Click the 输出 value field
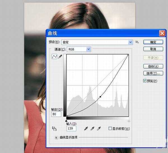 (x=56, y=114)
